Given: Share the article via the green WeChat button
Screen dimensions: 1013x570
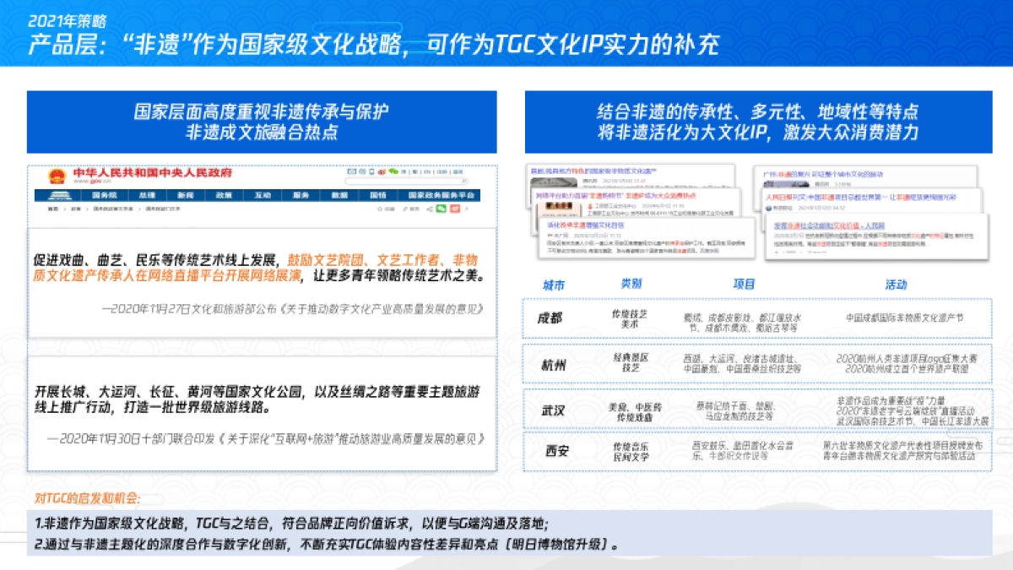Looking at the screenshot, I should (x=441, y=209).
